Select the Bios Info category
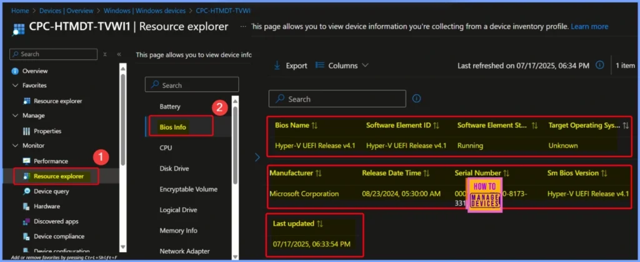Viewport: 640px width, 262px height. tap(172, 127)
